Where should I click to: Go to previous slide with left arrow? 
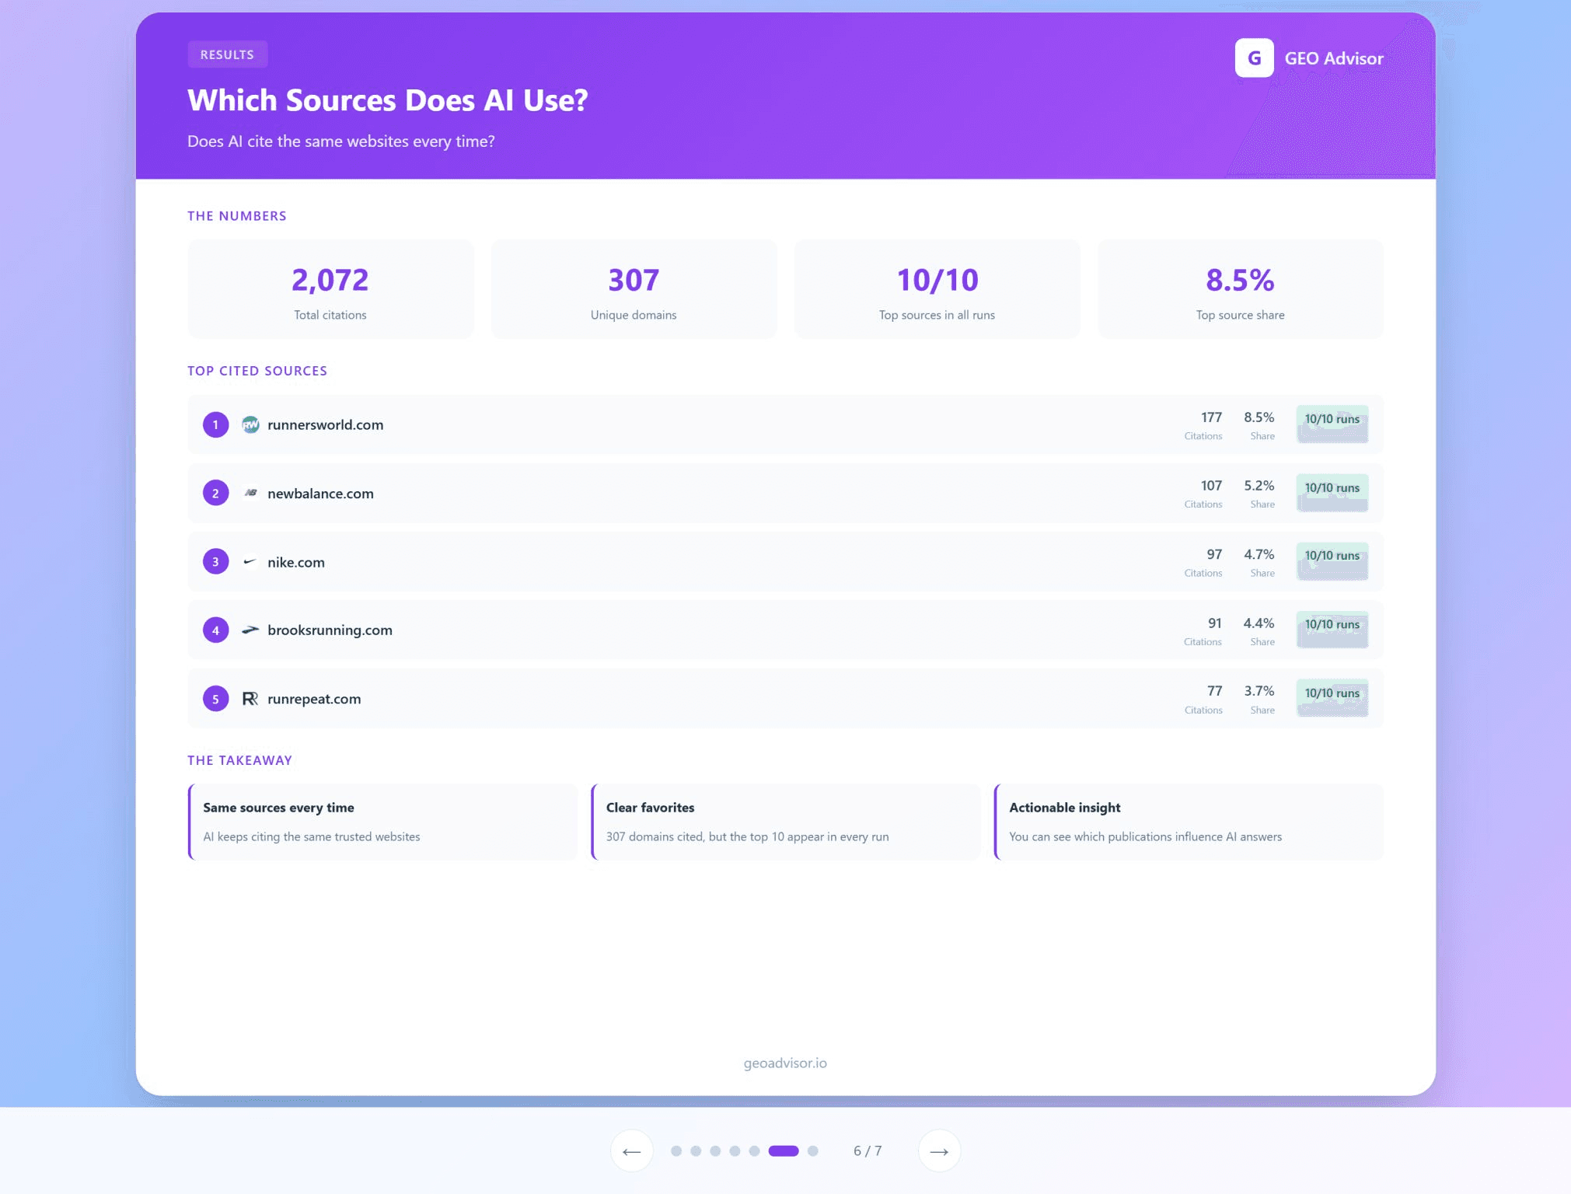pos(631,1150)
